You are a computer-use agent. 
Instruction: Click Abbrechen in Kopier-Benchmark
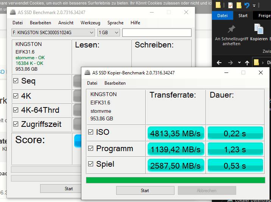coord(207,191)
